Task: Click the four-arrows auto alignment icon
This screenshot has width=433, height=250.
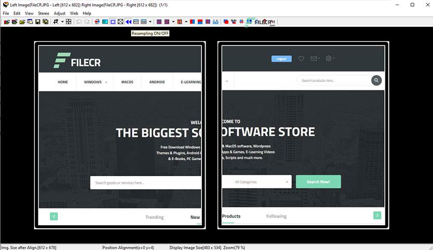Action: pos(68,22)
